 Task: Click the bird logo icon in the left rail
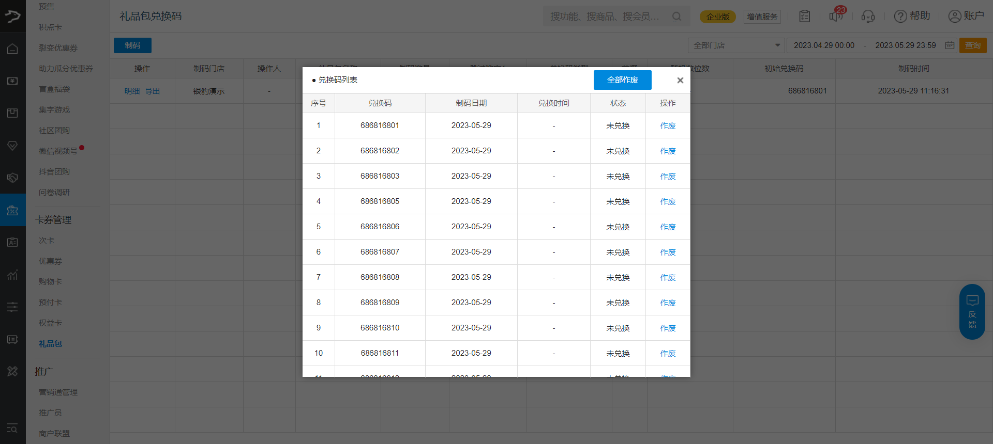pos(12,16)
